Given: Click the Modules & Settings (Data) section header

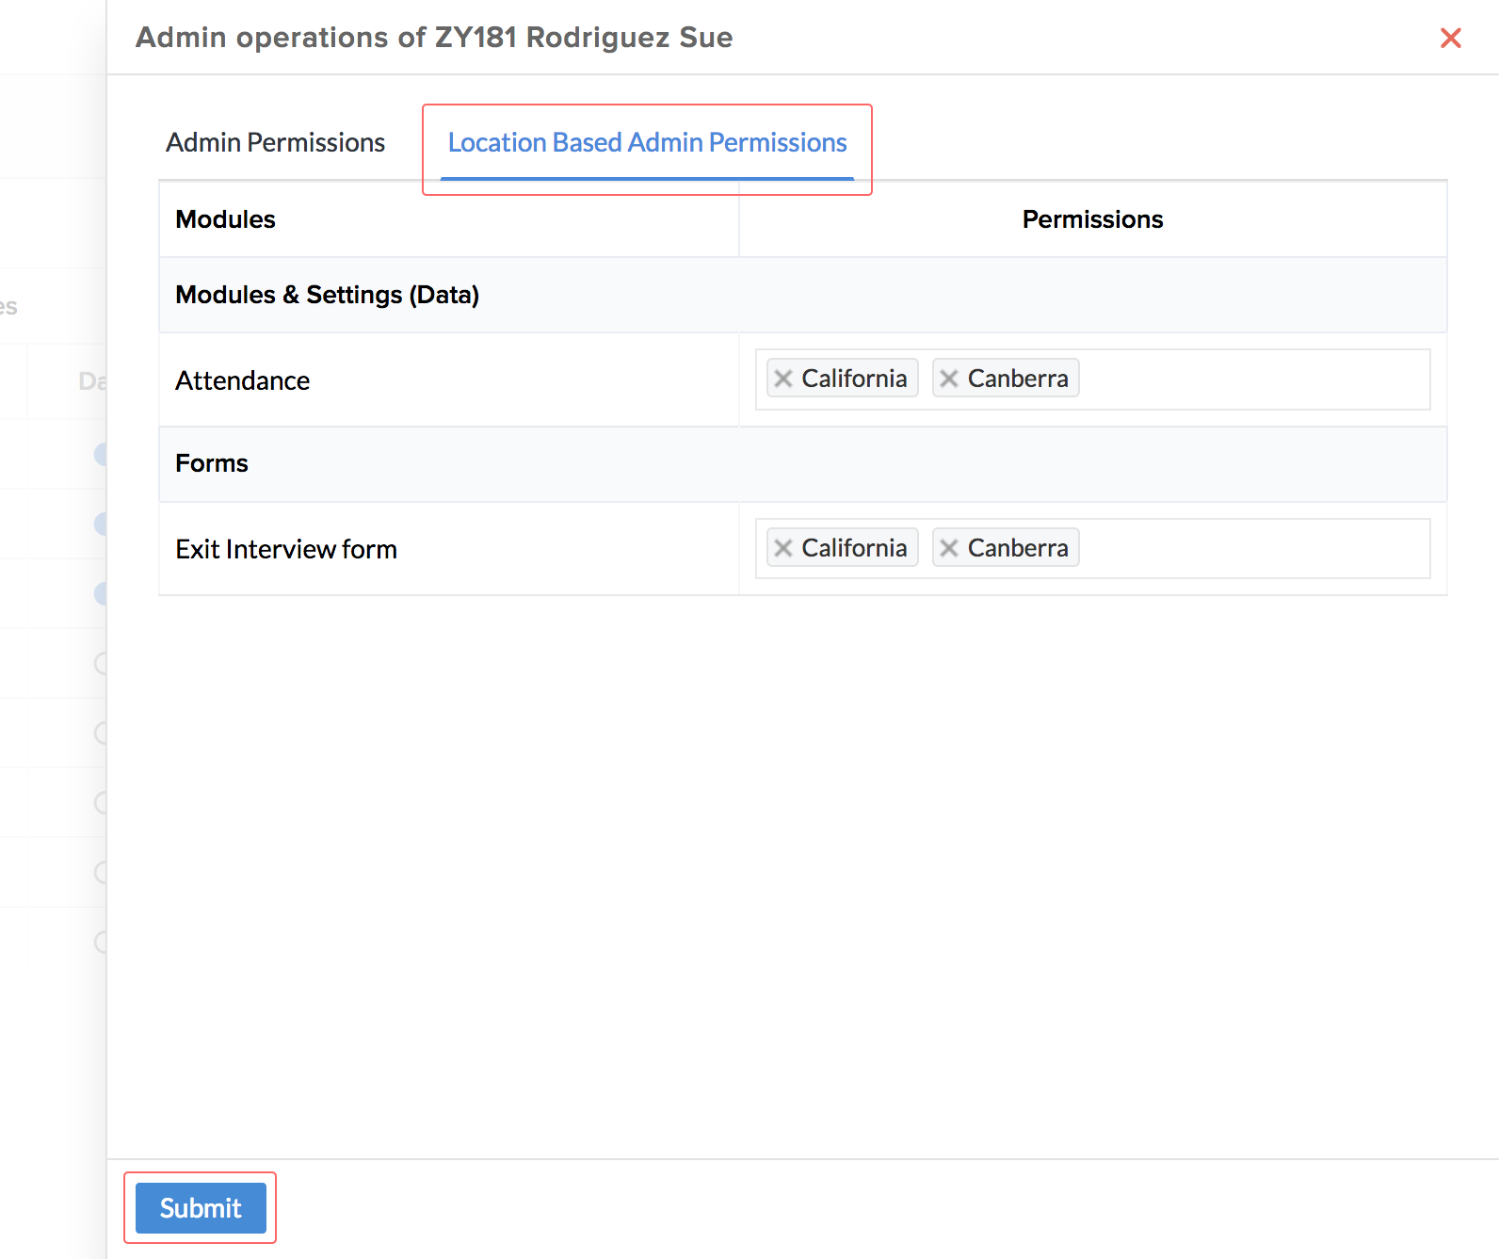Looking at the screenshot, I should tap(328, 295).
